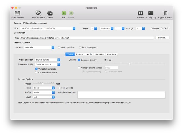The width and height of the screenshot is (183, 134).
Task: Toggle the 2-pass encoding checkbox
Action: tap(83, 72)
